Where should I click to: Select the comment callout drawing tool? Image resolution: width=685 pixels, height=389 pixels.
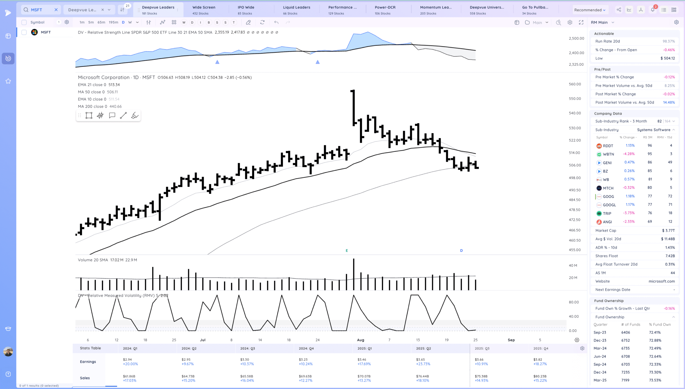click(x=112, y=116)
